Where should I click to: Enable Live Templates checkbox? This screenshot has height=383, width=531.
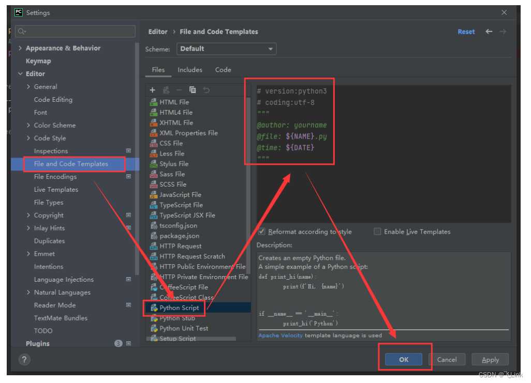point(377,232)
